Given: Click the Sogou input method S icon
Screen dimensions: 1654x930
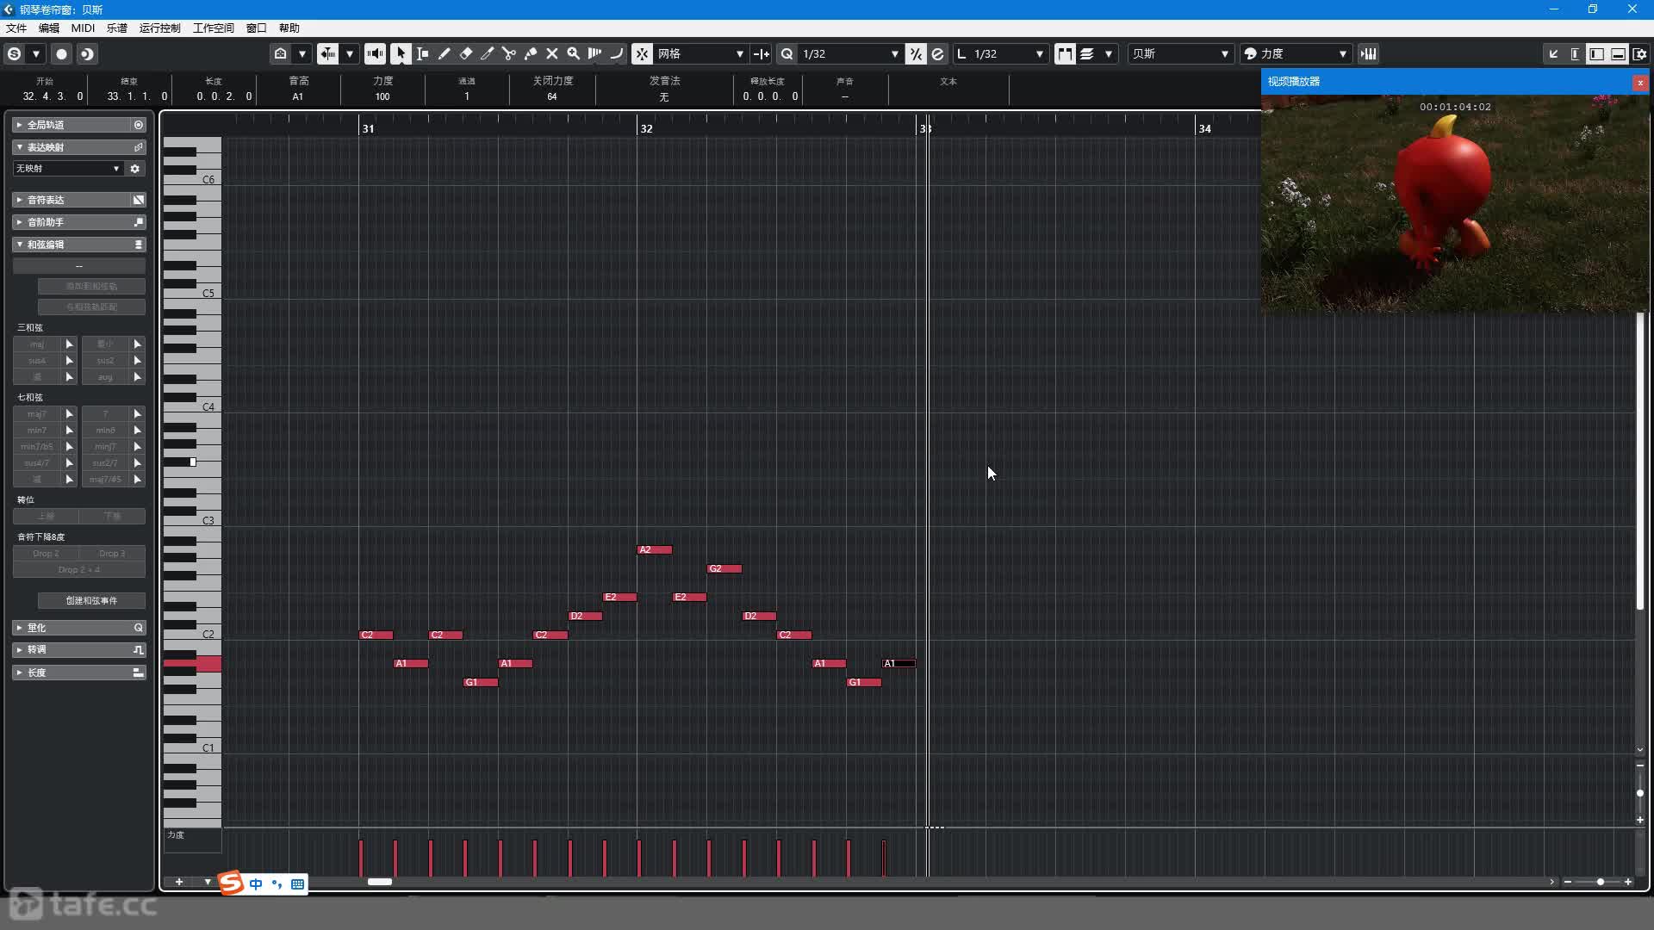Looking at the screenshot, I should 231,883.
